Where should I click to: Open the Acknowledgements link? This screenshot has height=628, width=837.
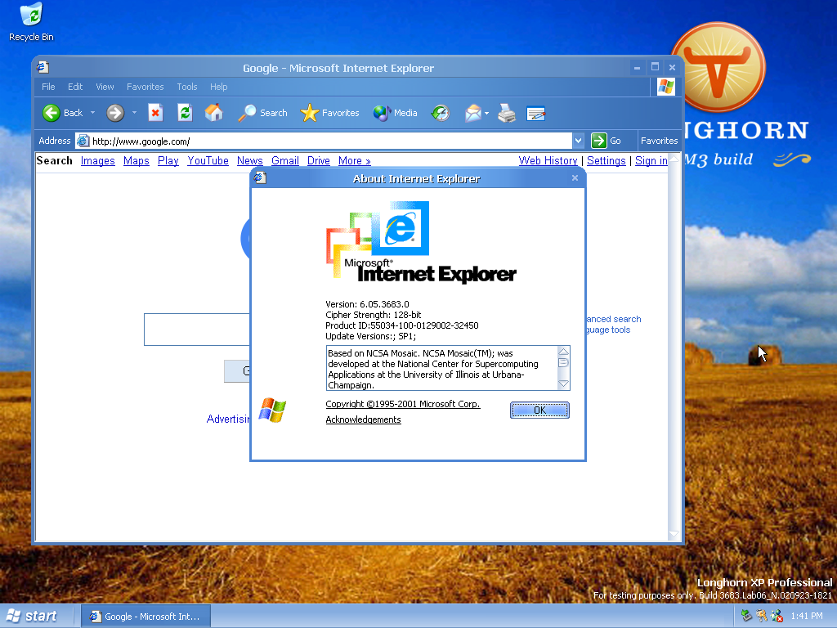(x=363, y=419)
